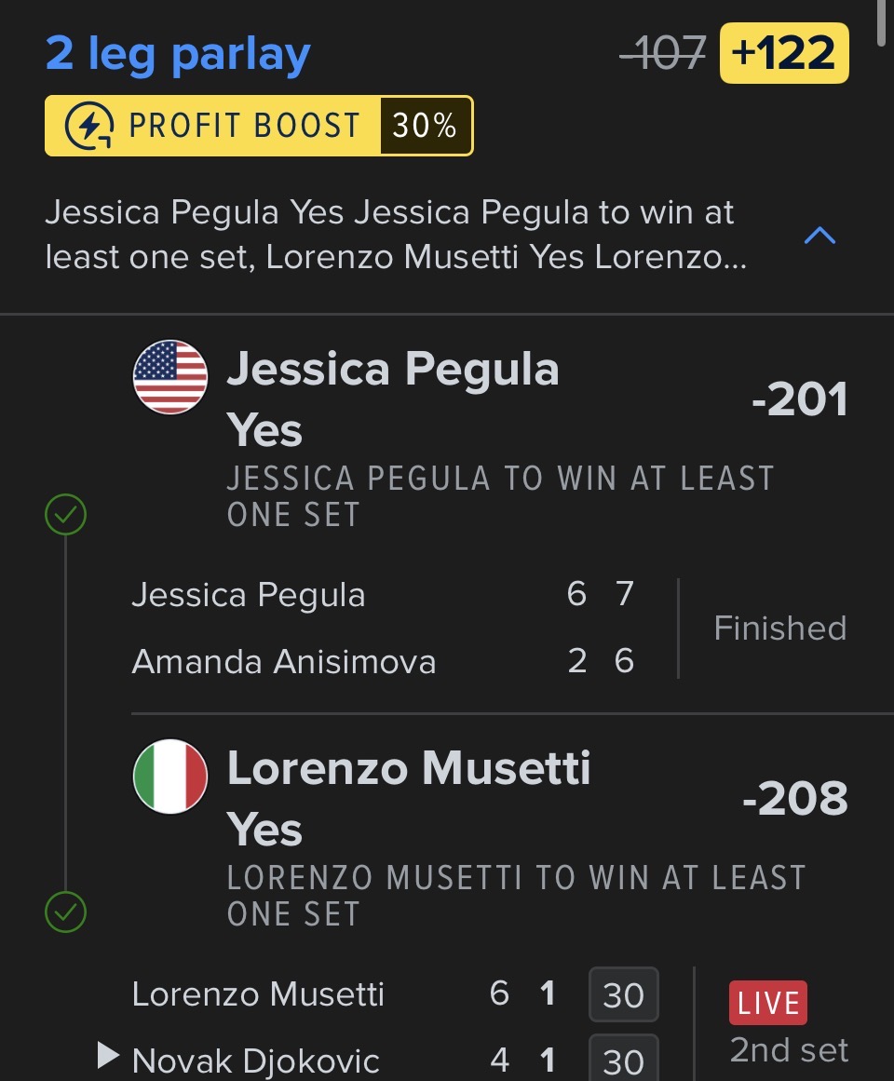Viewport: 894px width, 1081px height.
Task: Click the -201 odds value
Action: (800, 400)
